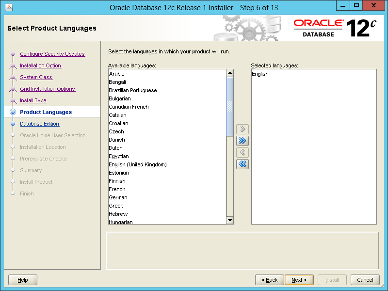Screen dimensions: 388x291
Task: Select English (United Kingdom) in the list
Action: (x=167, y=164)
